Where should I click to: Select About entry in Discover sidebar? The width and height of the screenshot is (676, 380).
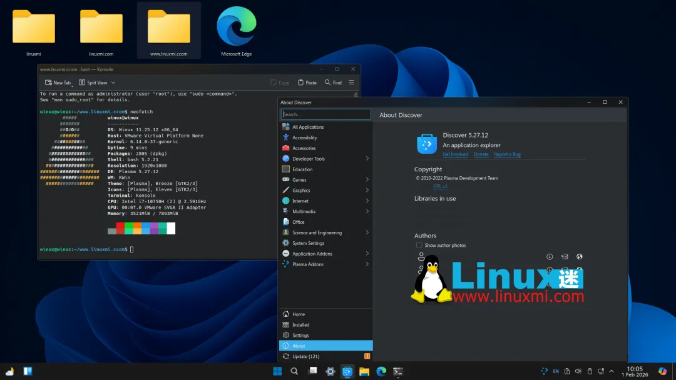[x=325, y=346]
